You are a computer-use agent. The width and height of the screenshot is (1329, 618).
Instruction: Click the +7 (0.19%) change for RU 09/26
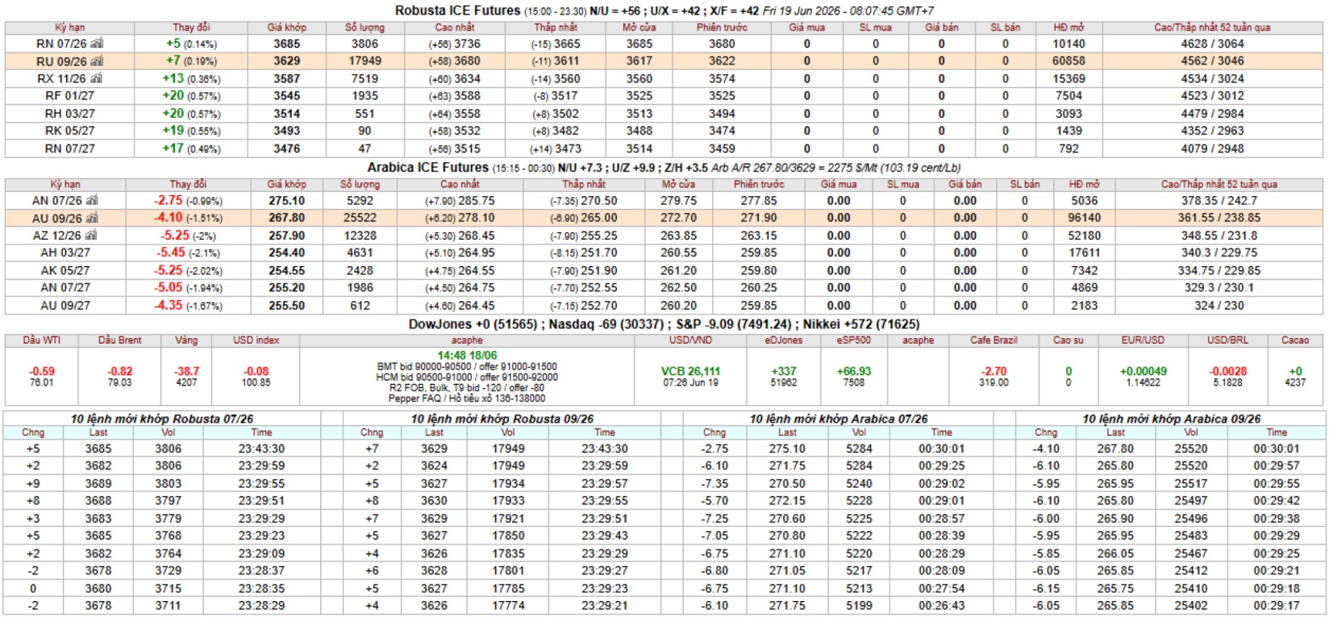tap(191, 61)
